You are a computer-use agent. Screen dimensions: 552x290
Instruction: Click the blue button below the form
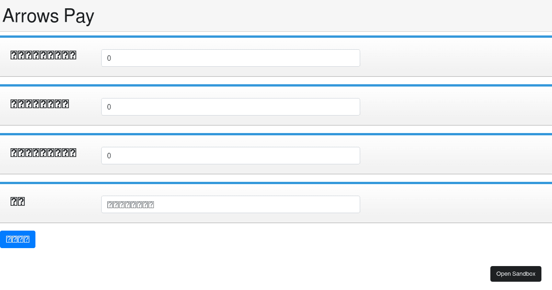click(x=17, y=239)
